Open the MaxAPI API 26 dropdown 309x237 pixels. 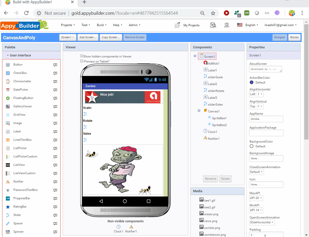256,198
